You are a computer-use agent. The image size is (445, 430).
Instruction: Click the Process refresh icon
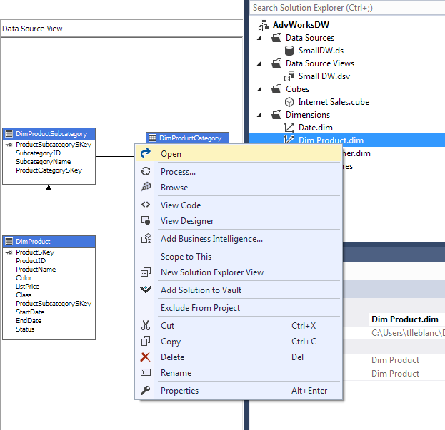click(146, 171)
